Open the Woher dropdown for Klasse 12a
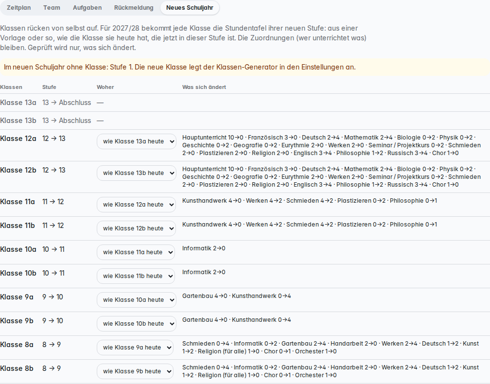The image size is (490, 384). point(137,141)
